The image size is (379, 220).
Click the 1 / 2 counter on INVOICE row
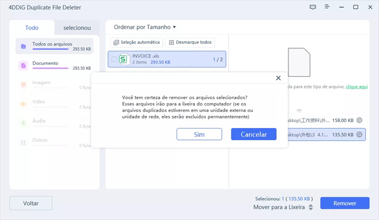(x=218, y=59)
